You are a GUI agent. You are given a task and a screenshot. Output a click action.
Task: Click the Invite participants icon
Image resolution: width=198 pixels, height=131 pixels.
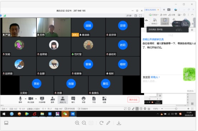tap(53, 100)
